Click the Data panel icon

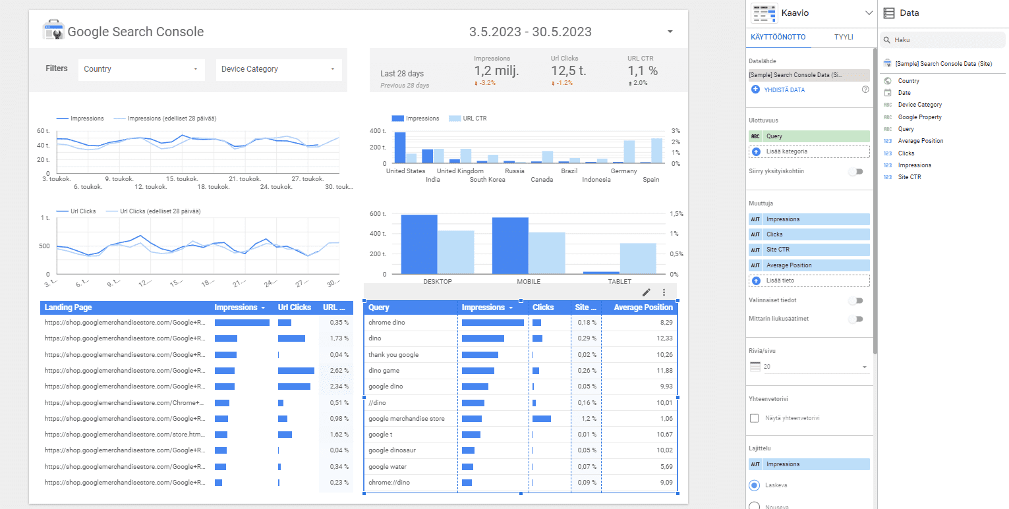[889, 13]
